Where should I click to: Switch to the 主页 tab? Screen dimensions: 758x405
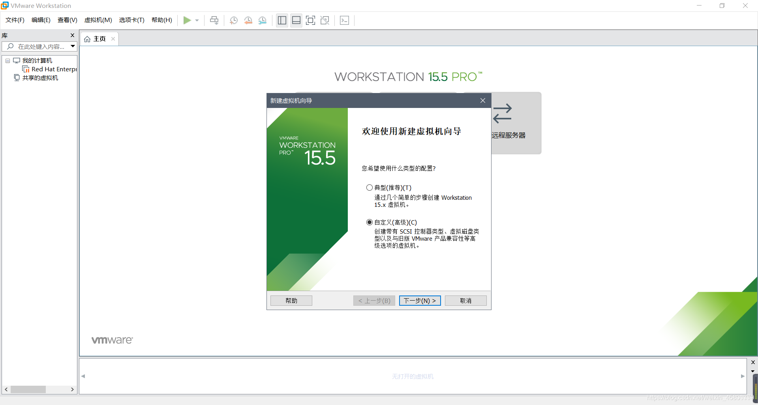99,39
